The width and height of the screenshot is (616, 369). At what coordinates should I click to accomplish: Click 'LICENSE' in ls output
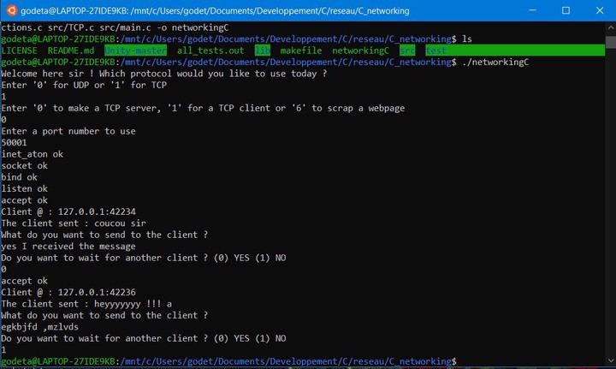(x=19, y=51)
